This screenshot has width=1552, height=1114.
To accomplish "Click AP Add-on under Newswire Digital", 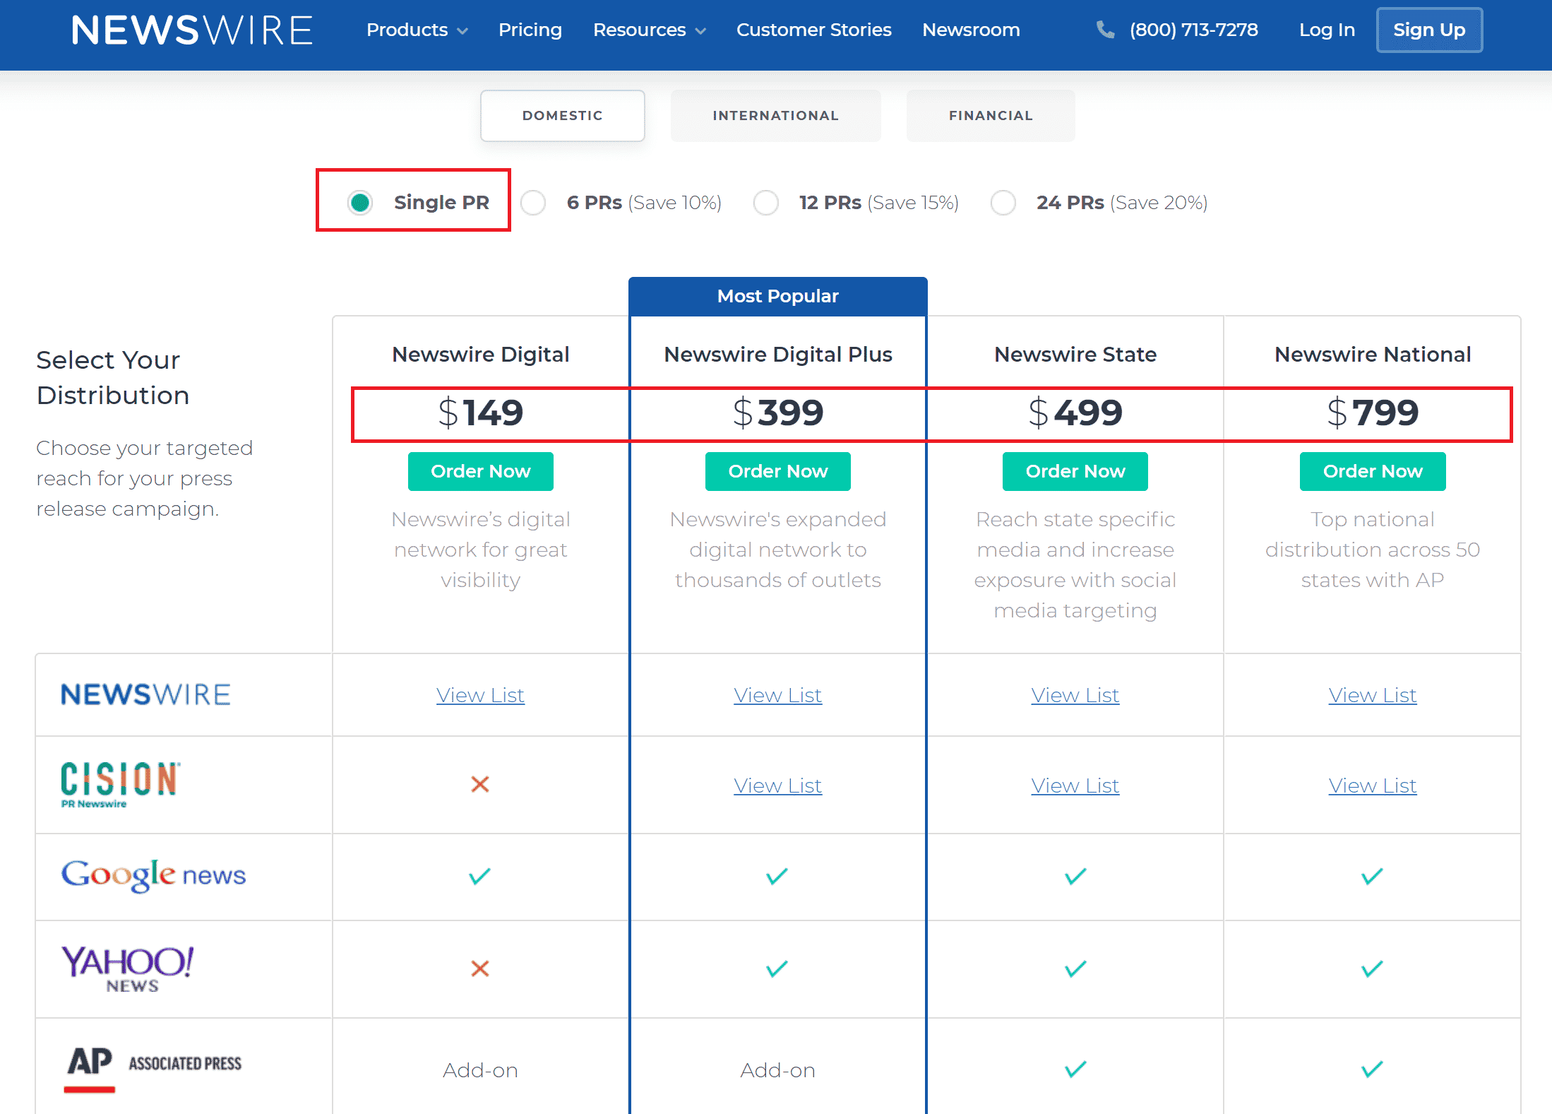I will coord(480,1070).
